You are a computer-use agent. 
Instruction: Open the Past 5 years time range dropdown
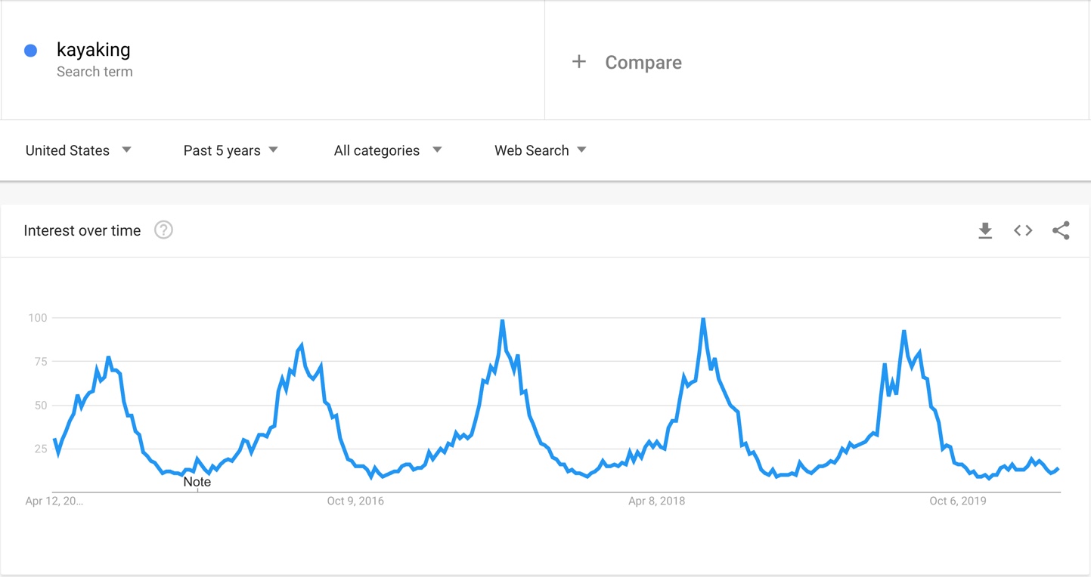click(231, 150)
